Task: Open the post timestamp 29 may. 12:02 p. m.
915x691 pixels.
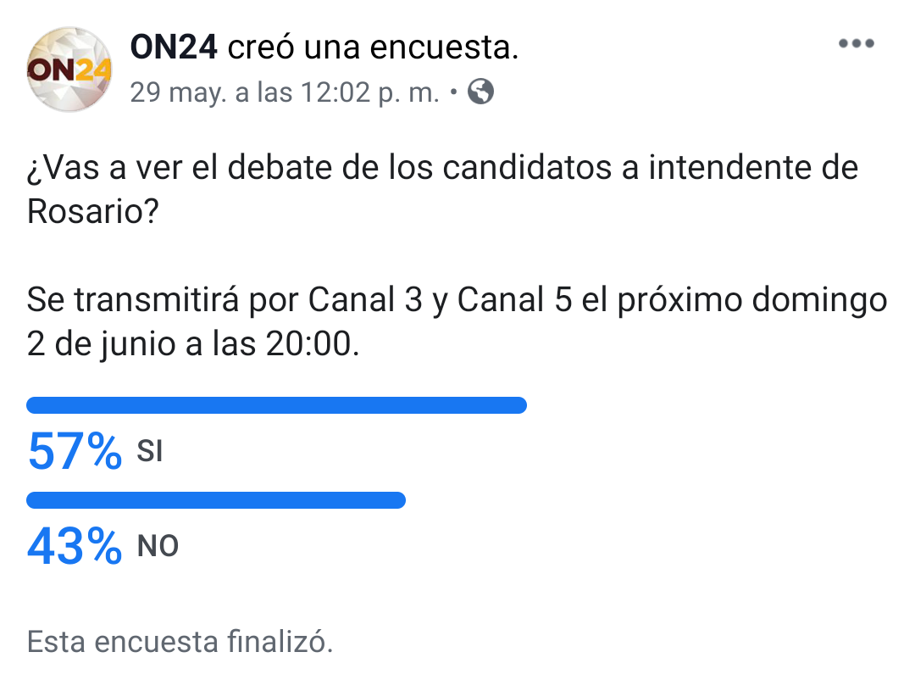Action: (x=285, y=92)
